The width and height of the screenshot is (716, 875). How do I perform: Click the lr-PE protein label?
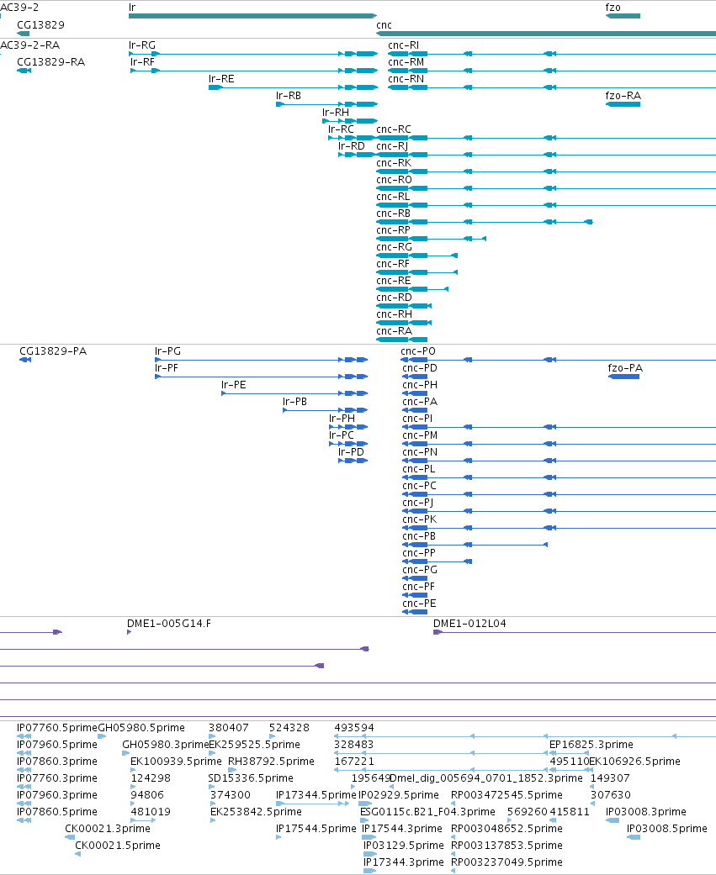pyautogui.click(x=233, y=384)
